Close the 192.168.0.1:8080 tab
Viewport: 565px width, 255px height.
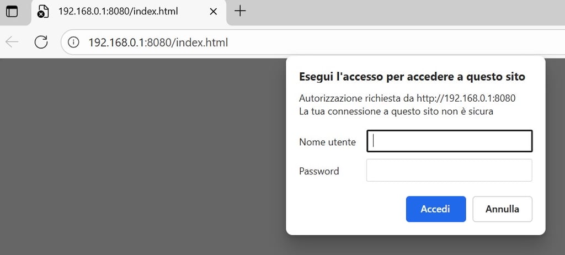point(214,12)
